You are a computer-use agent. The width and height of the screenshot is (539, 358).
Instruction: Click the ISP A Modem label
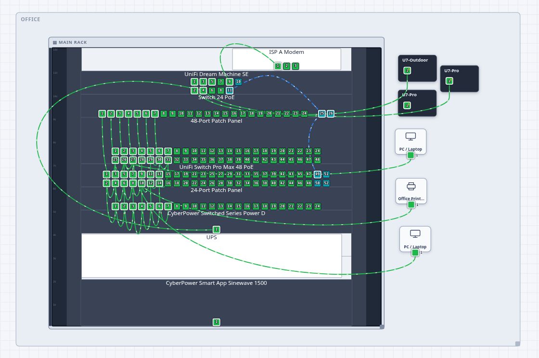point(286,52)
